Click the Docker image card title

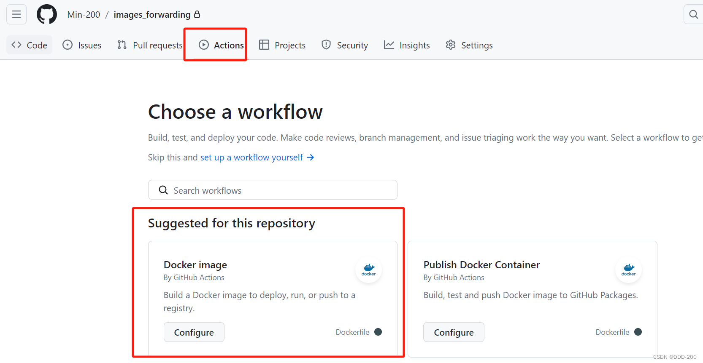coord(195,265)
